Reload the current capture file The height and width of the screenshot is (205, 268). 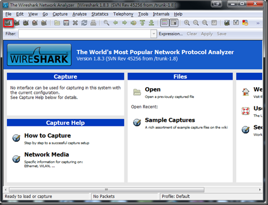coord(84,23)
